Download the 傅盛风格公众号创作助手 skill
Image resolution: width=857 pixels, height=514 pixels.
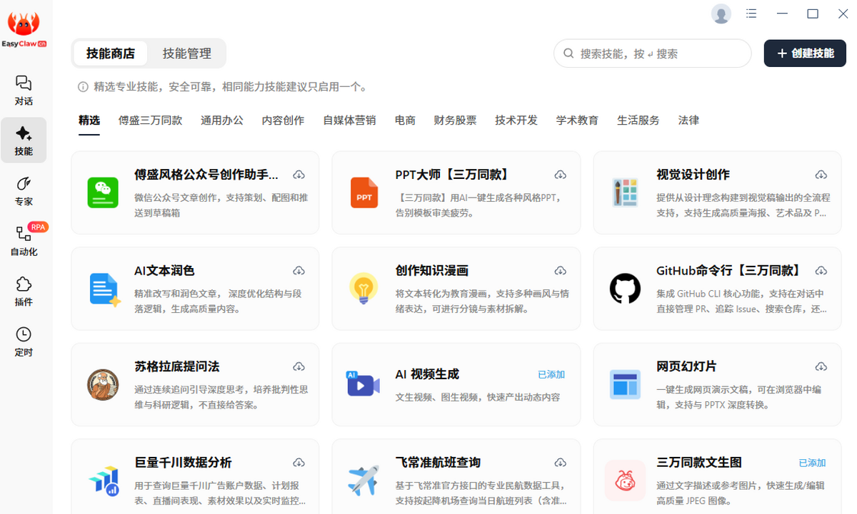[299, 175]
